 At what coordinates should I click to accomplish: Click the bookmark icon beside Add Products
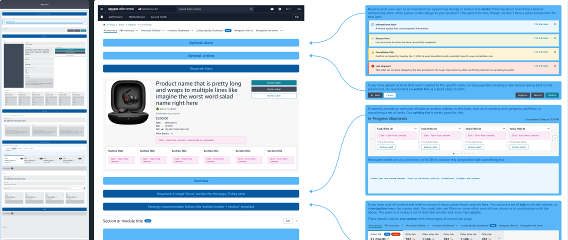(101, 17)
